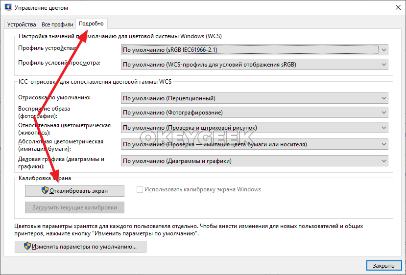This screenshot has height=275, width=406.
Task: Enable Использовать калибровку экрана Windows checkbox
Action: tap(140, 190)
